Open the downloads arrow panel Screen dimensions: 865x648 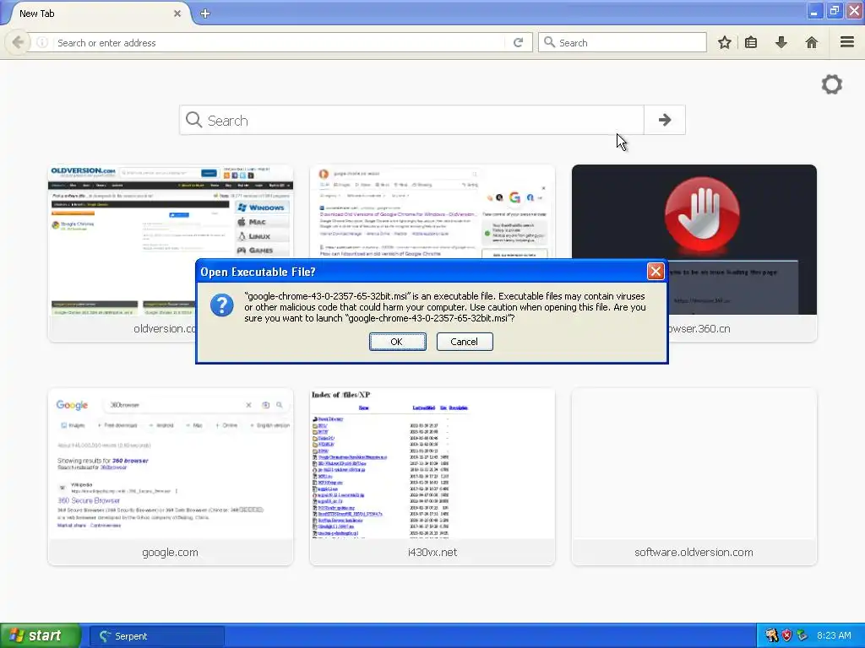click(x=781, y=42)
